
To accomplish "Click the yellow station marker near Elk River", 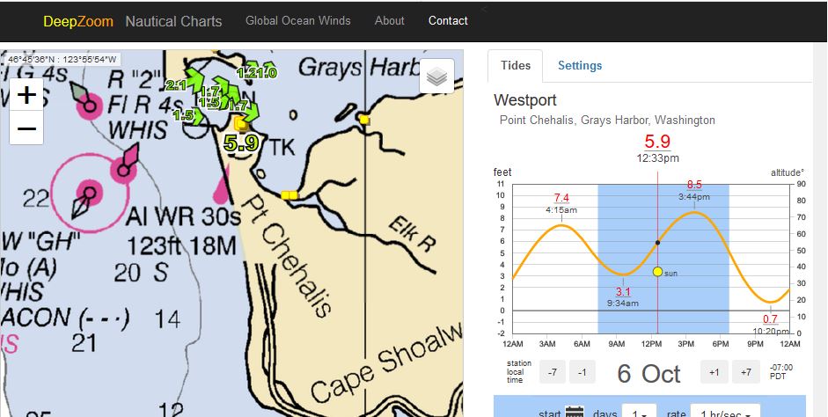I will [x=289, y=194].
